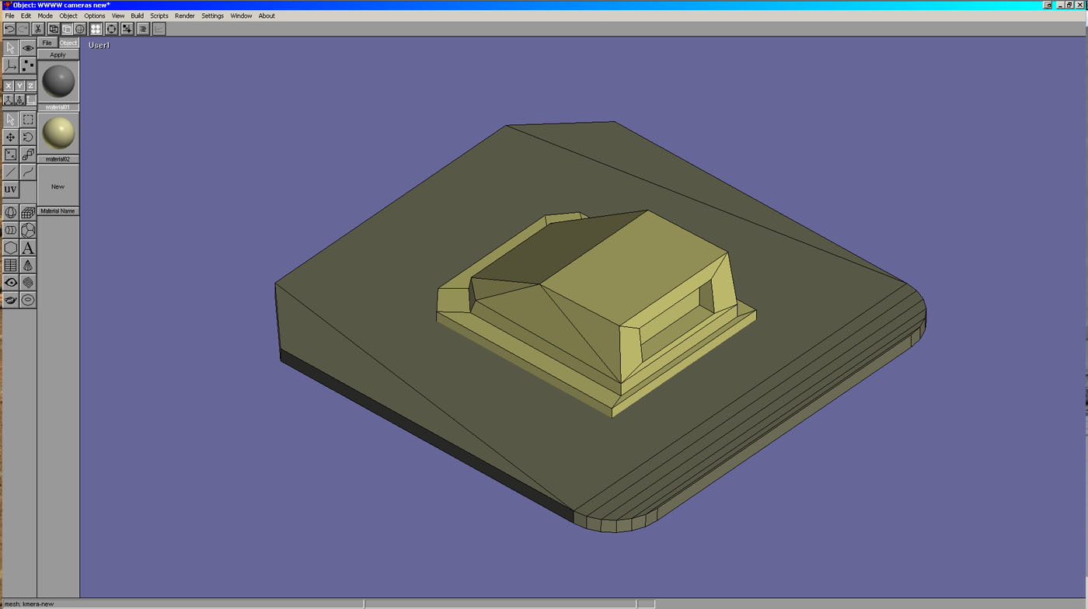Viewport: 1088px width, 609px height.
Task: Select the text letter A tool
Action: pyautogui.click(x=28, y=248)
